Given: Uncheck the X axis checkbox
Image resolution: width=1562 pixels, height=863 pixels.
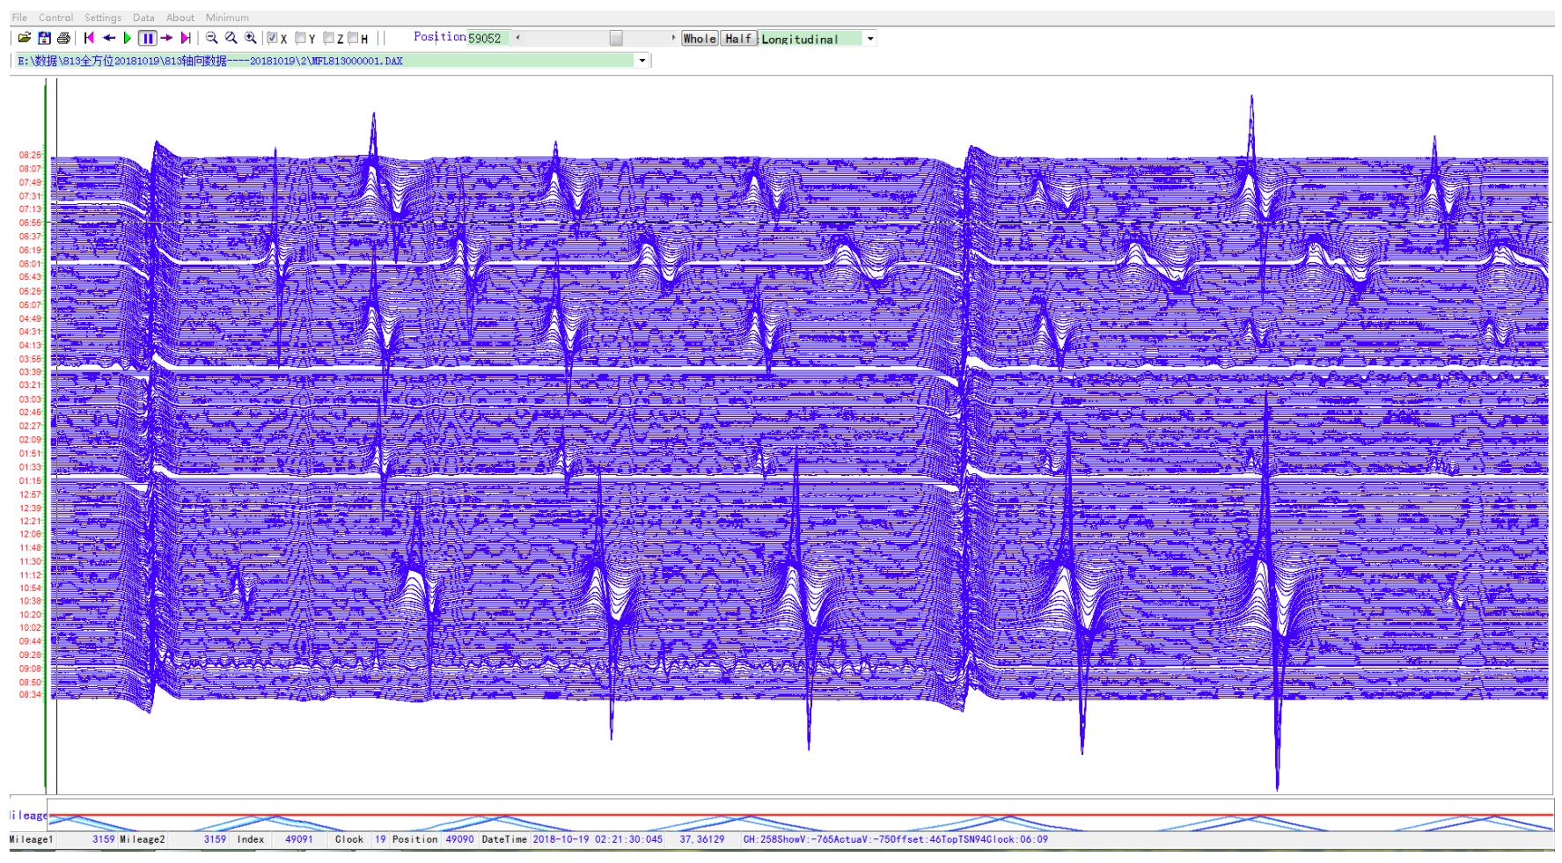Looking at the screenshot, I should coord(273,39).
